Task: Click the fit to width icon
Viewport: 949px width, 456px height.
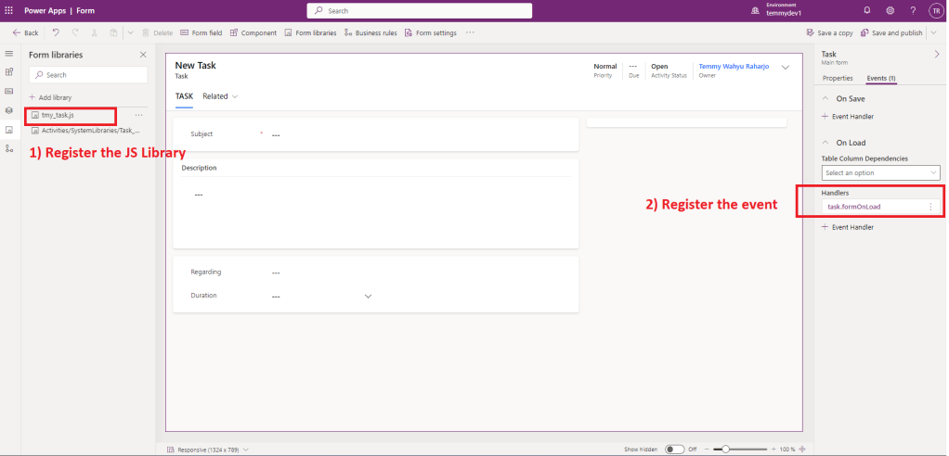Action: (802, 450)
